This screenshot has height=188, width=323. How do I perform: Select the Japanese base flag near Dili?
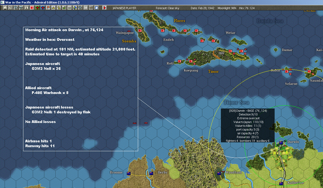(x=230, y=51)
